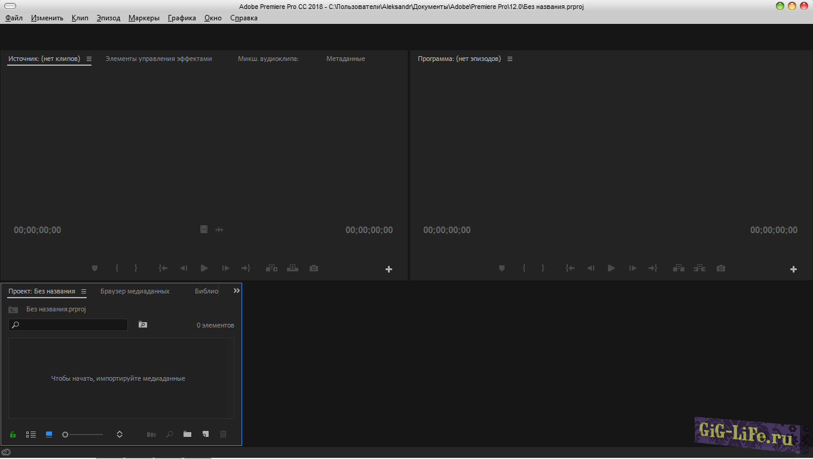813x459 pixels.
Task: Click the Lift button in Program monitor
Action: pyautogui.click(x=678, y=268)
